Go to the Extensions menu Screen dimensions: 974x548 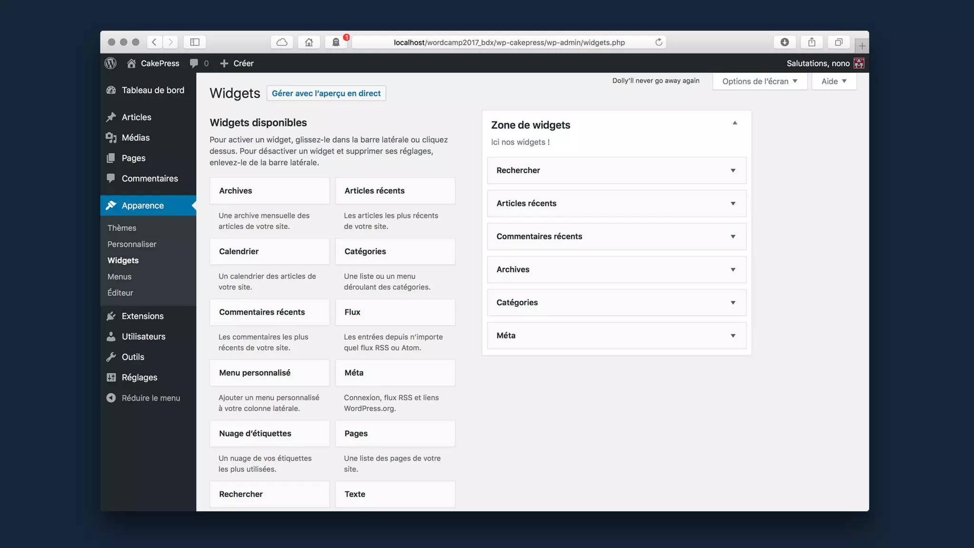142,316
